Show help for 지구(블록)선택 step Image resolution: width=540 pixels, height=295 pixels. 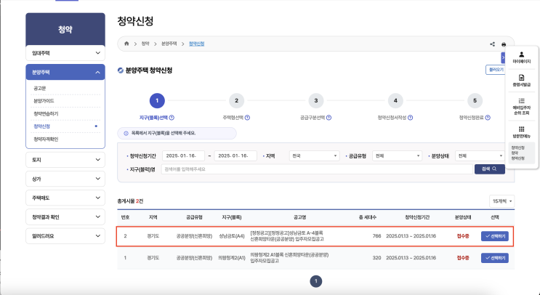pyautogui.click(x=172, y=118)
